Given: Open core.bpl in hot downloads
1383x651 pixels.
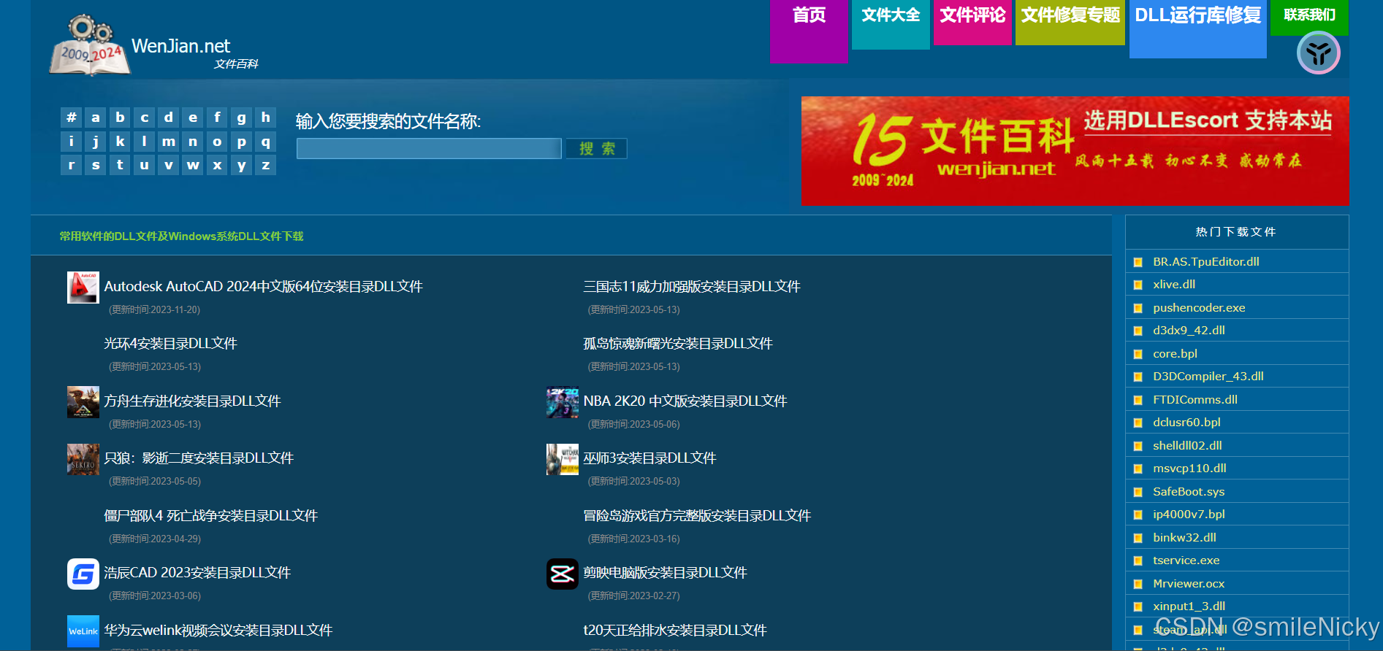Looking at the screenshot, I should click(1175, 354).
